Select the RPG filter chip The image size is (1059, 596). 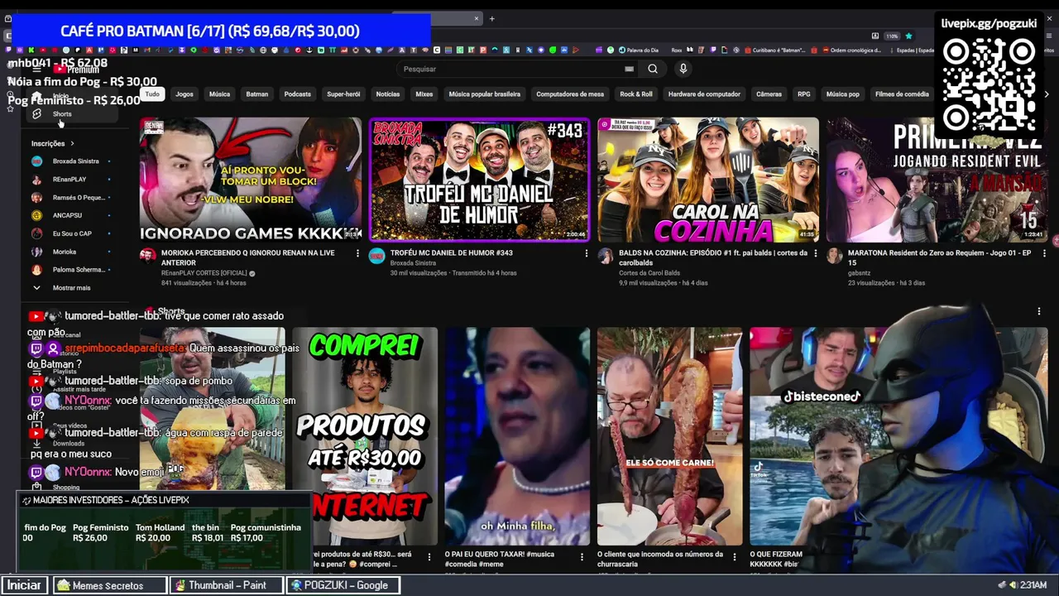point(804,94)
